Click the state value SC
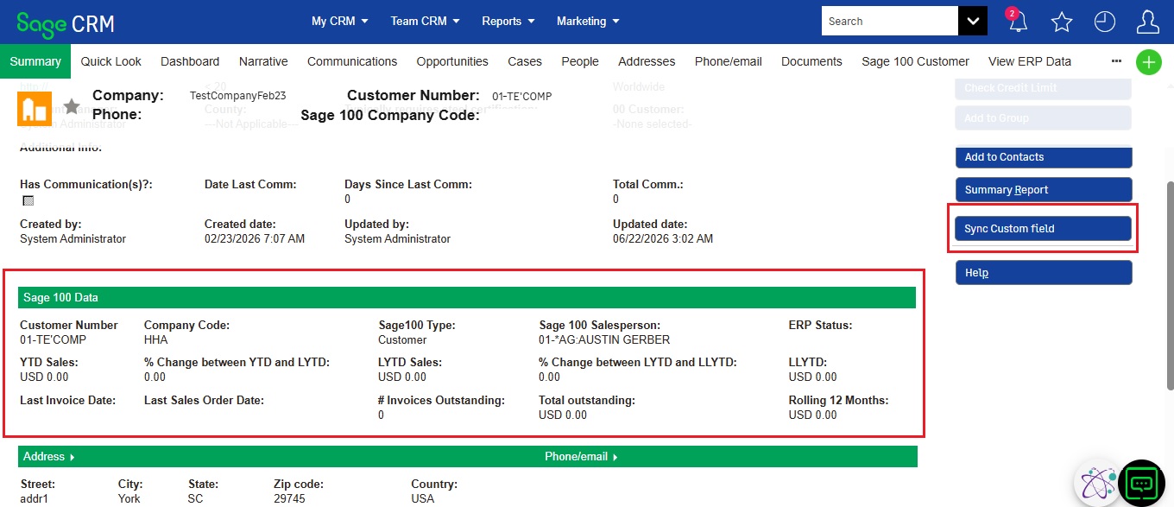The width and height of the screenshot is (1174, 507). click(196, 498)
